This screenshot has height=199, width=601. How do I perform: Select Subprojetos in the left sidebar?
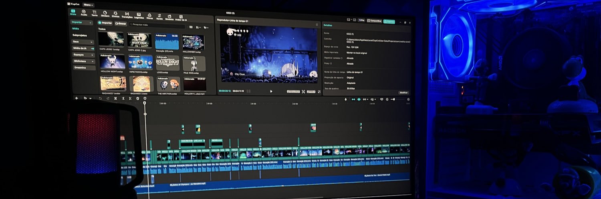[x=80, y=35]
